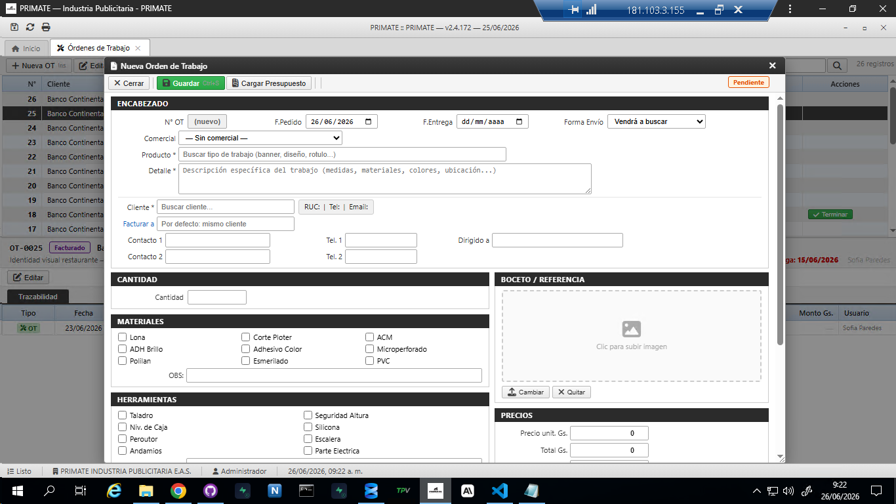This screenshot has height=504, width=896.
Task: Enable the Microperforado checkbox
Action: coord(370,349)
